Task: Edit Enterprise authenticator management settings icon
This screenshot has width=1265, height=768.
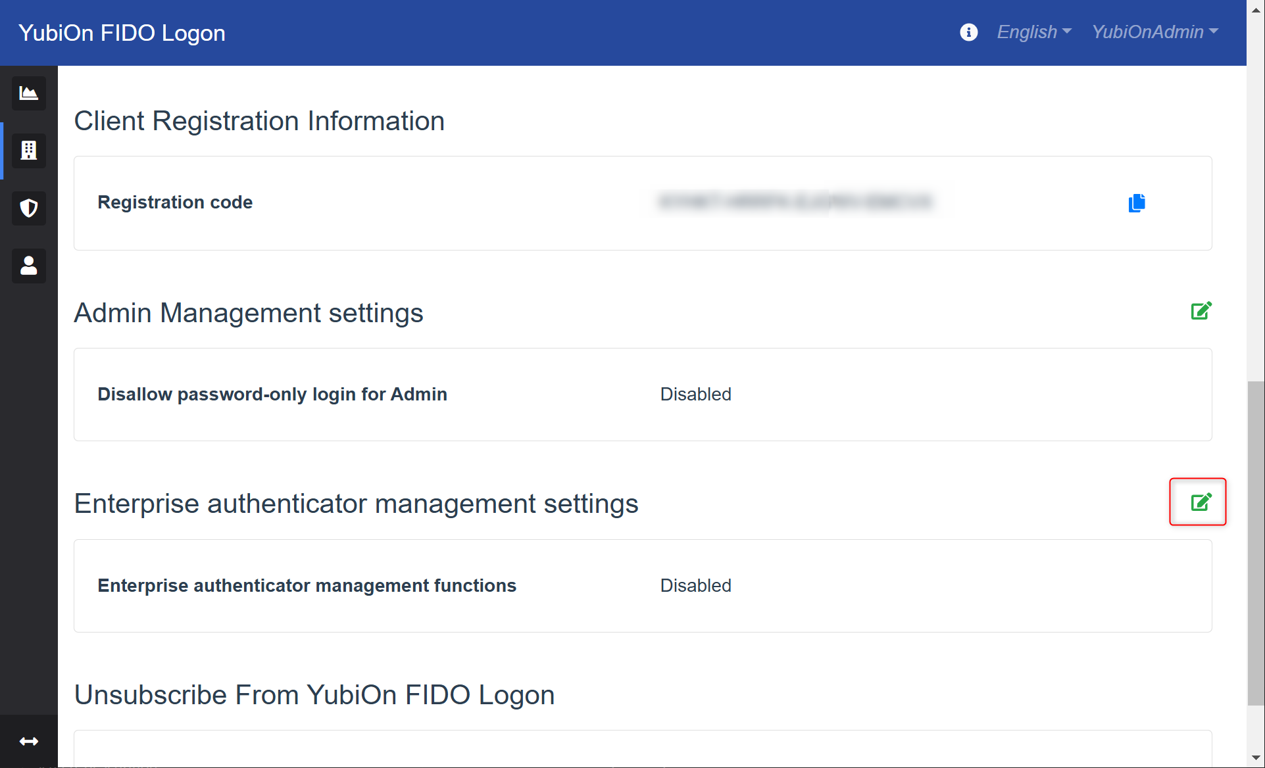Action: tap(1201, 502)
